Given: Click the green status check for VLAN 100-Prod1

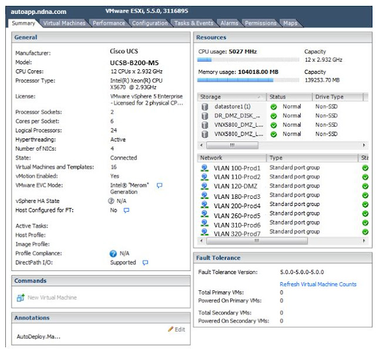Looking at the screenshot, I should click(365, 168).
